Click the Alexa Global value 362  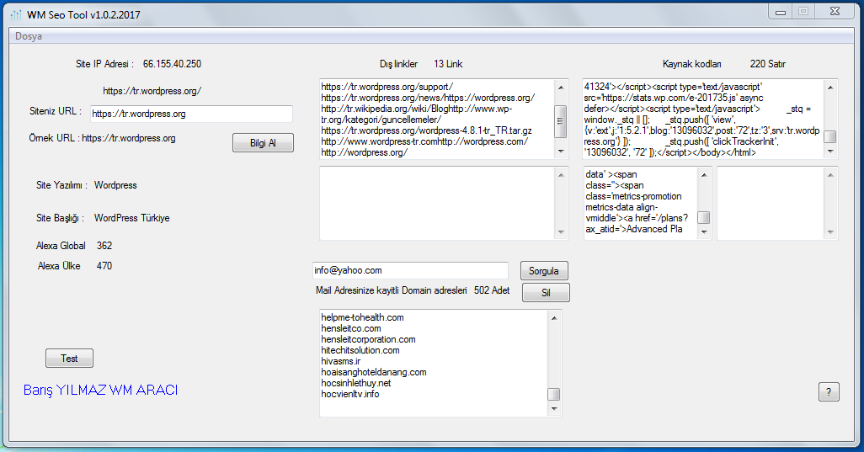coord(104,246)
